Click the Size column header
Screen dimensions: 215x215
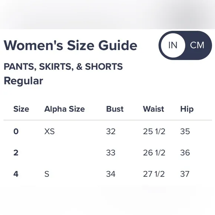coord(21,109)
